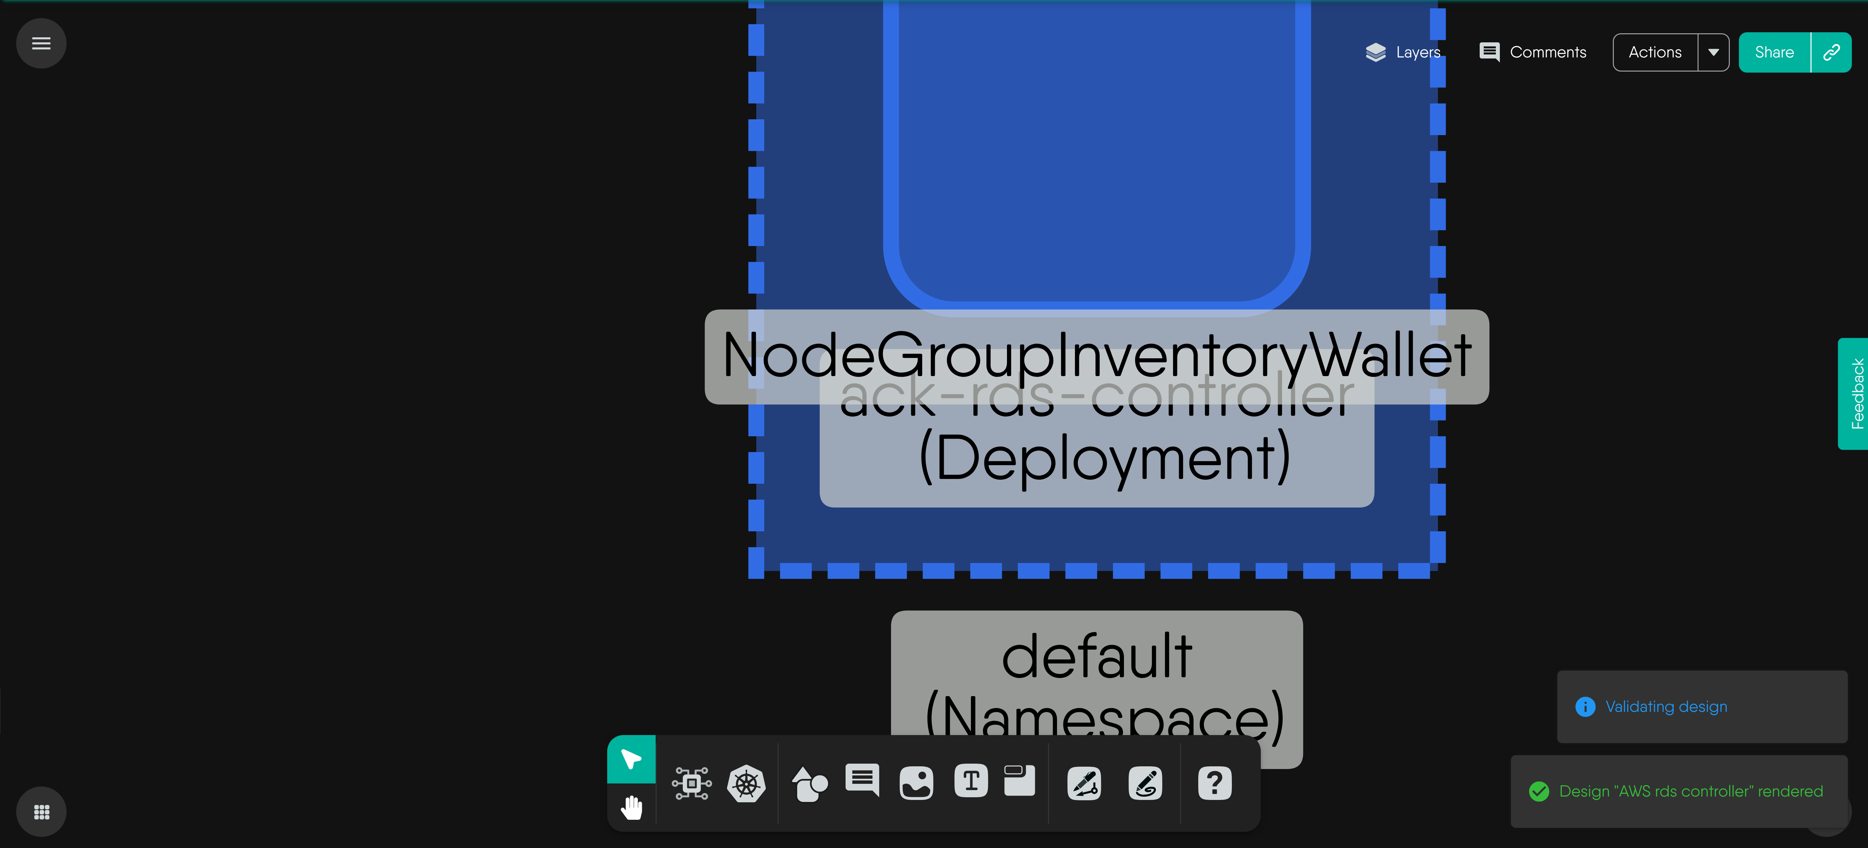Viewport: 1868px width, 848px height.
Task: Select the image insert tool
Action: (x=916, y=783)
